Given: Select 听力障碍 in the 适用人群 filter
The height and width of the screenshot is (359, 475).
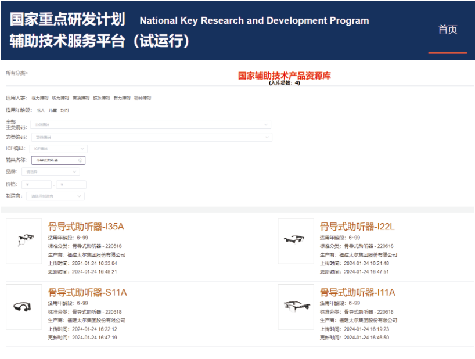Looking at the screenshot, I should 60,98.
